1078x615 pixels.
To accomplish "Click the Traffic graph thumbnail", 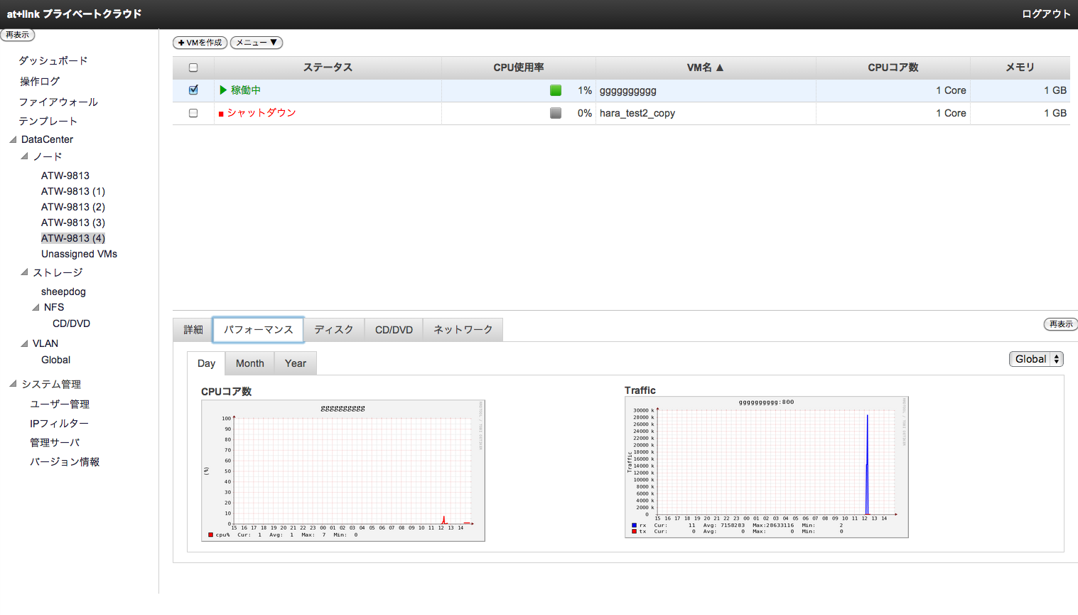I will coord(766,466).
